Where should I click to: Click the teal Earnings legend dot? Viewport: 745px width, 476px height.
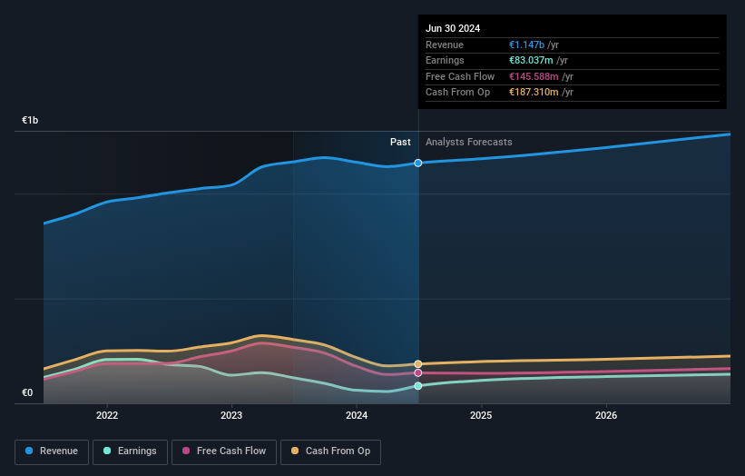pos(107,451)
